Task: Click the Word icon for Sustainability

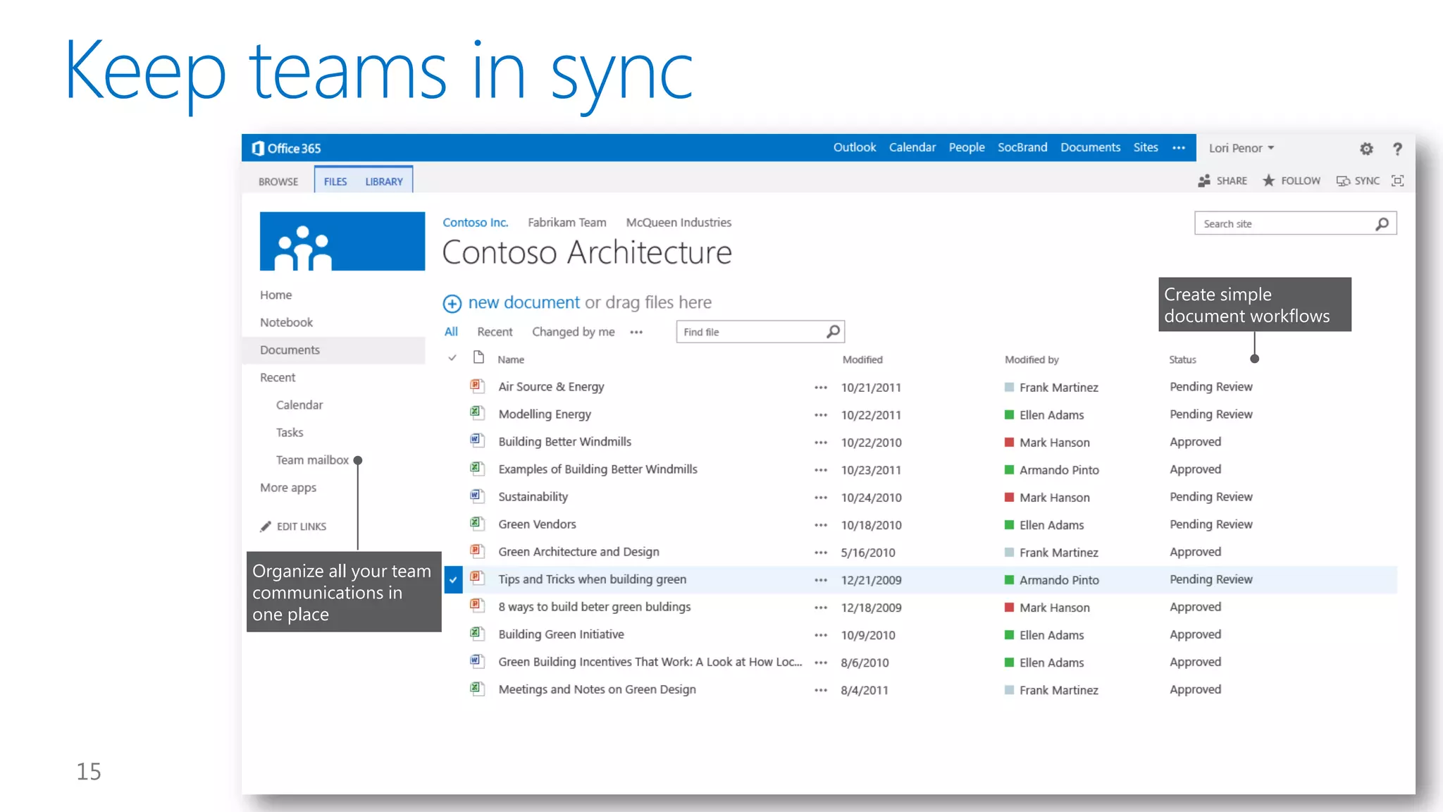Action: pyautogui.click(x=478, y=496)
